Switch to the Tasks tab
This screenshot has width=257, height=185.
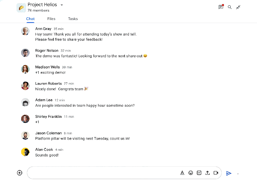(73, 19)
